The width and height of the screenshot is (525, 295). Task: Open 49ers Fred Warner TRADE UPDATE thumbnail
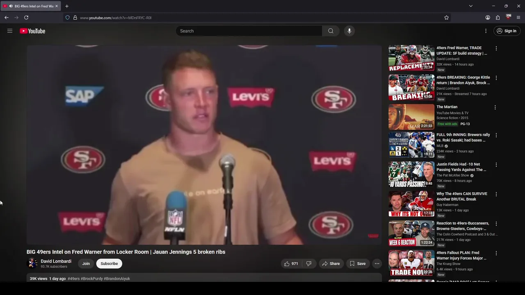411,58
